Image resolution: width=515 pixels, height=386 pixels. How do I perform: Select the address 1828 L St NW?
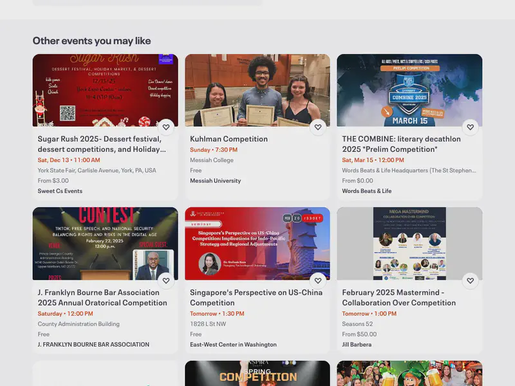[x=208, y=324]
